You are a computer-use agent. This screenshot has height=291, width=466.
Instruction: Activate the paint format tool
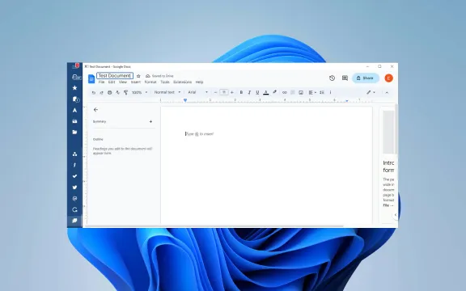tap(125, 93)
